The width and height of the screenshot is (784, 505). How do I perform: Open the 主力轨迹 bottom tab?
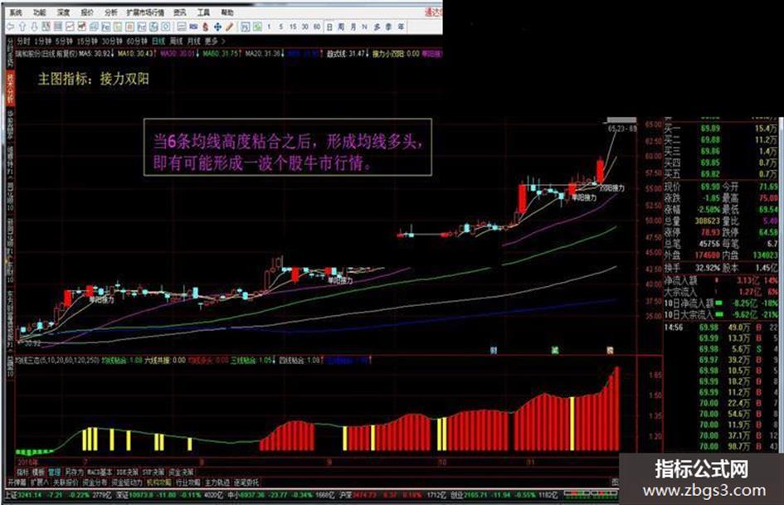tap(217, 483)
